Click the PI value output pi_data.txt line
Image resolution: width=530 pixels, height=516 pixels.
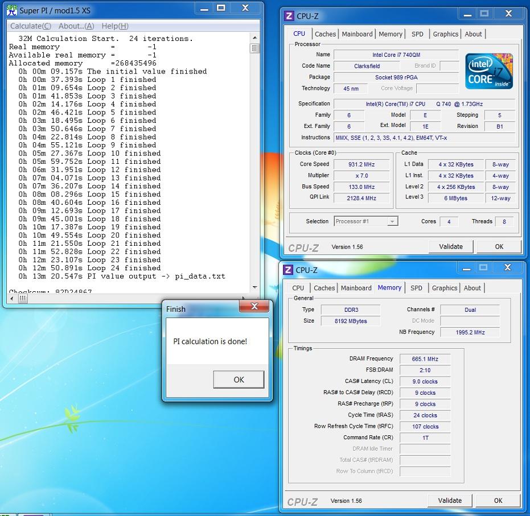click(x=122, y=276)
